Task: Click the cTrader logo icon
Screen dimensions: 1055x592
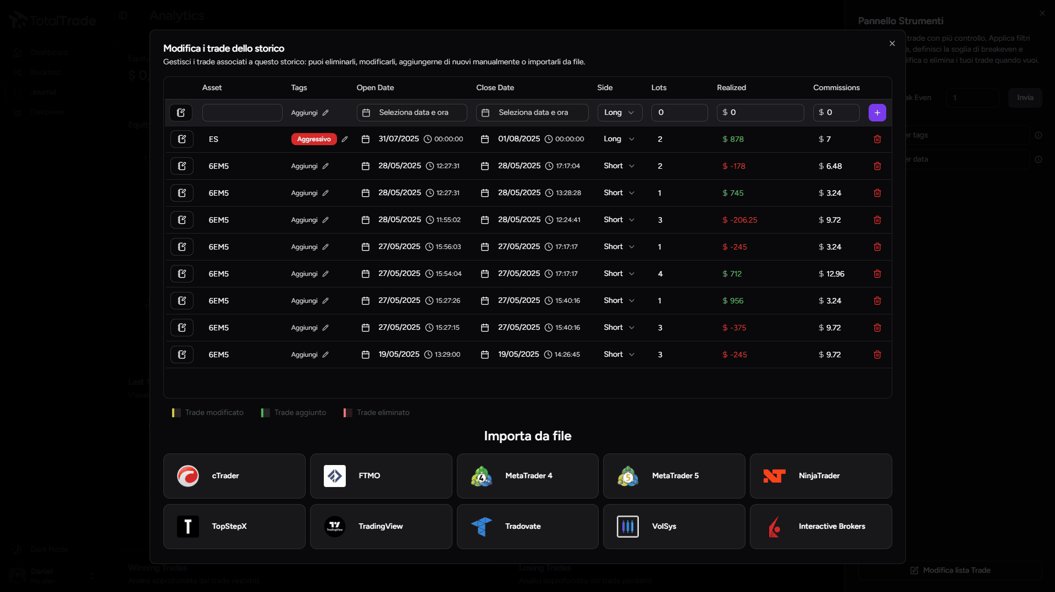Action: tap(188, 476)
